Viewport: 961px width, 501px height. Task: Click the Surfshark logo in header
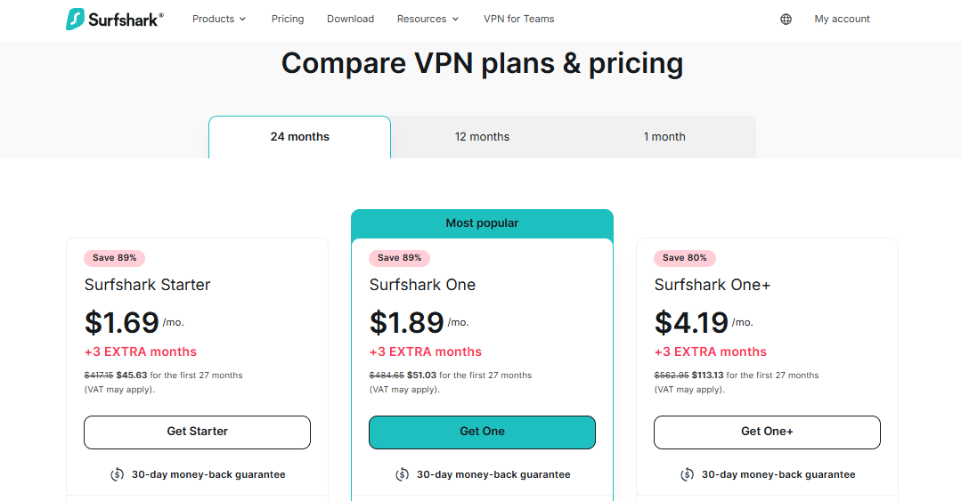coord(114,19)
